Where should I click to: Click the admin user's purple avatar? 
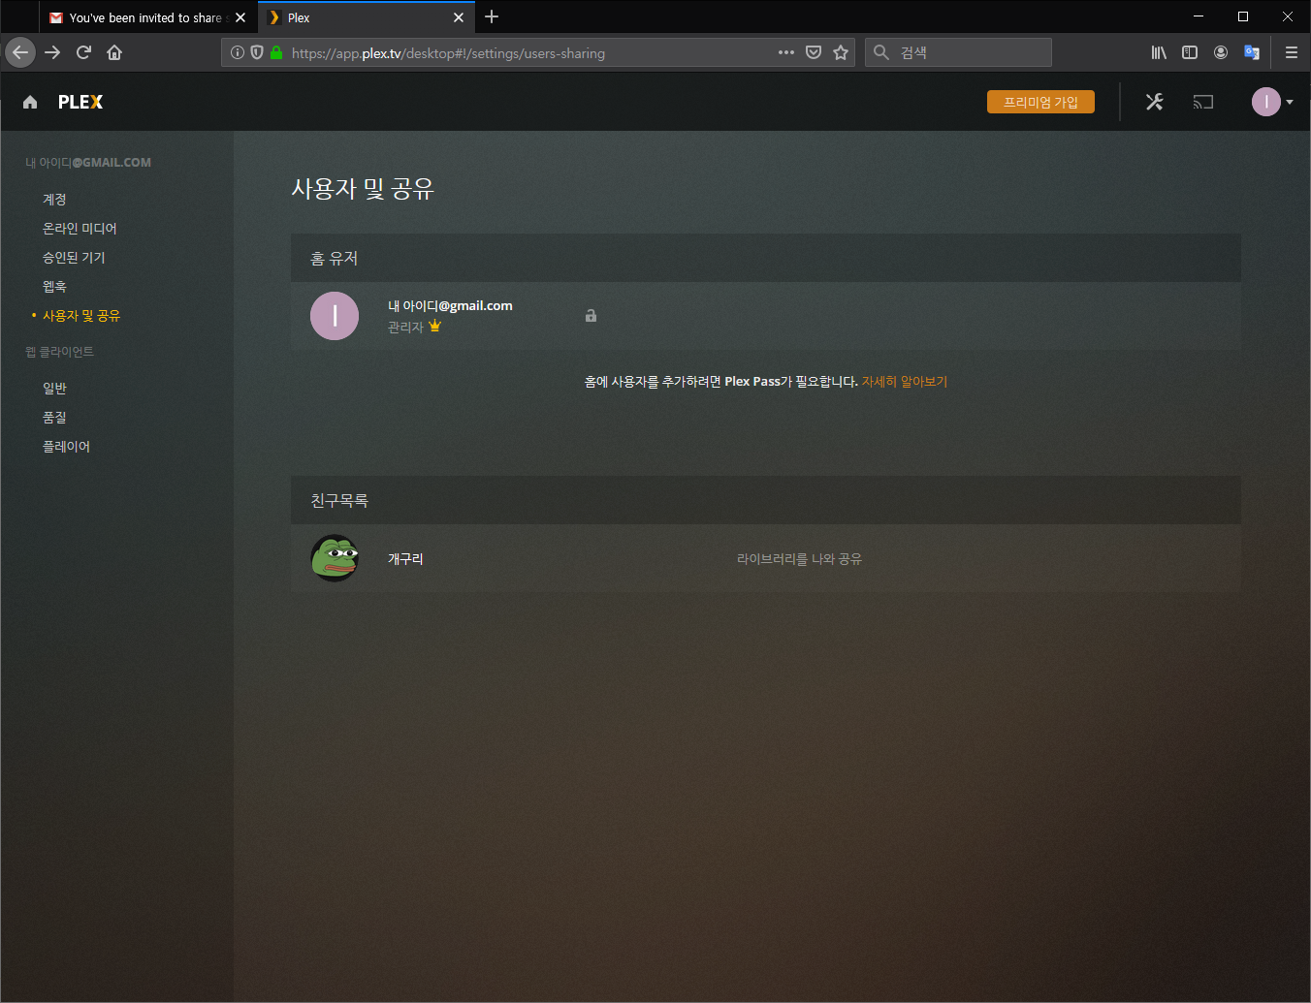point(335,316)
